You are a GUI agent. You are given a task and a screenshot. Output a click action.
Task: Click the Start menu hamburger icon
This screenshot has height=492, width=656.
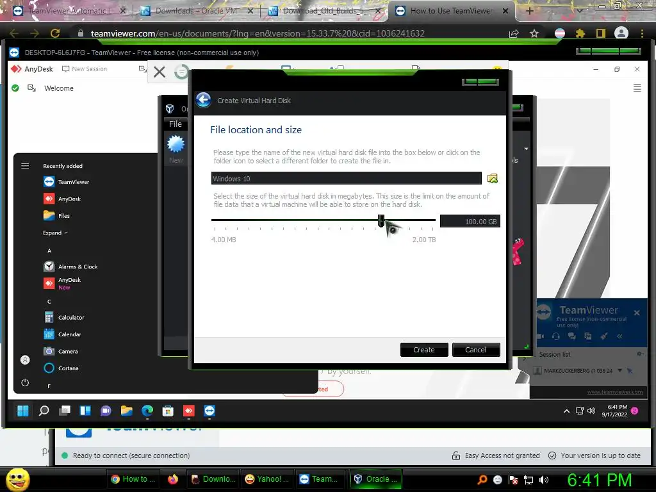(x=25, y=166)
